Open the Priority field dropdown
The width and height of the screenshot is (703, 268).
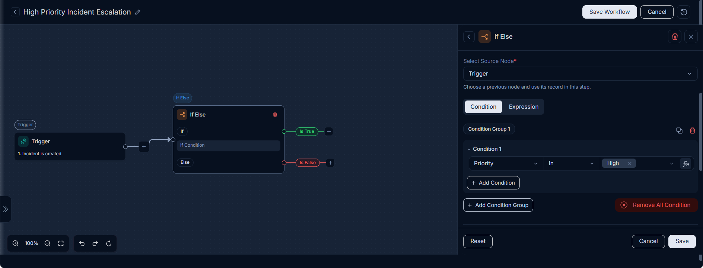click(x=506, y=163)
